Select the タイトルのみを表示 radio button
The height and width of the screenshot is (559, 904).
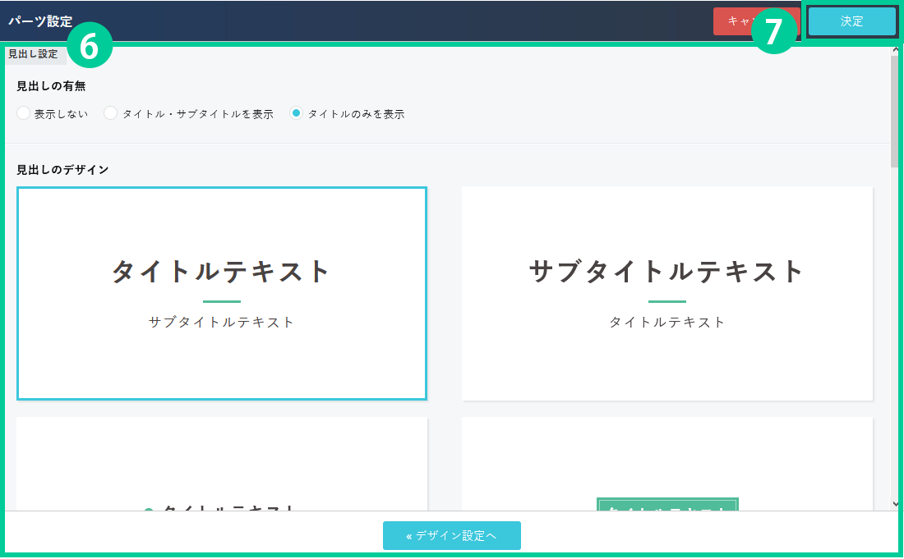click(x=297, y=114)
